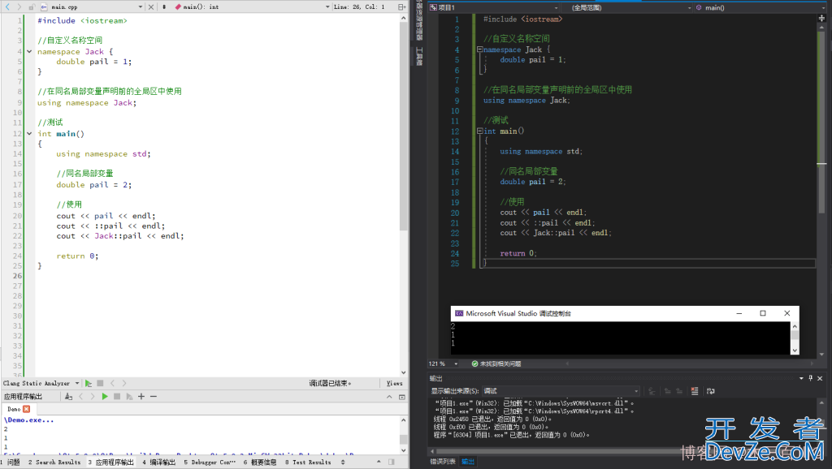Toggle the sidebar icon at status bar end
Viewport: 832px width, 469px height.
tap(392, 463)
